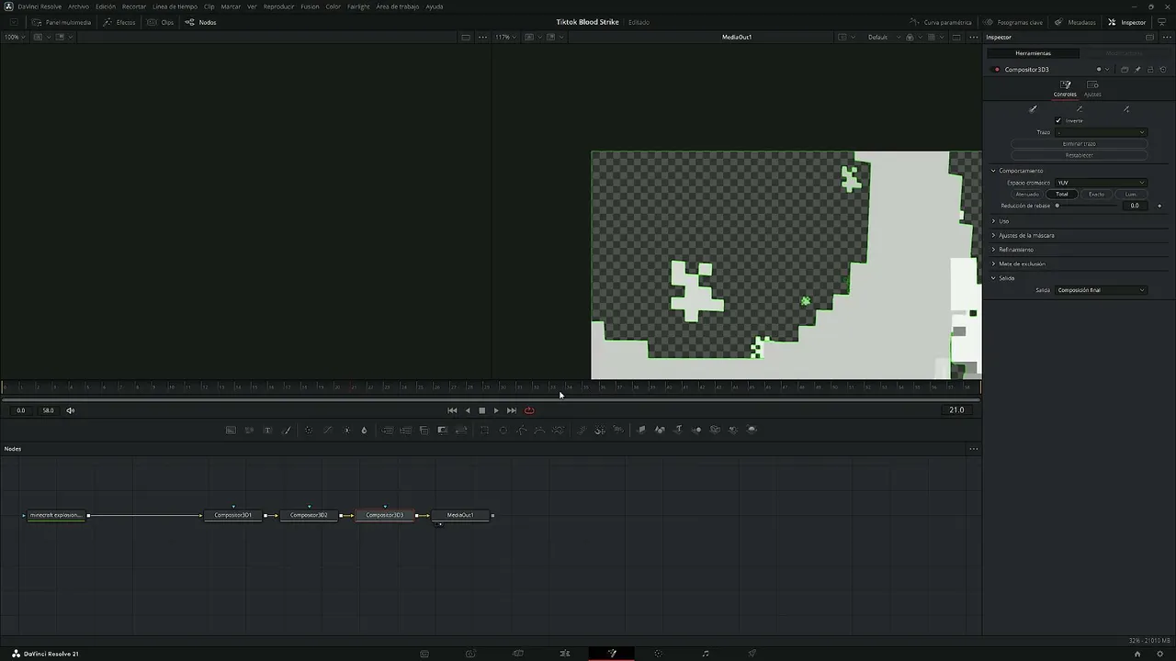
Task: Open the Panel multimedia button
Action: (62, 22)
